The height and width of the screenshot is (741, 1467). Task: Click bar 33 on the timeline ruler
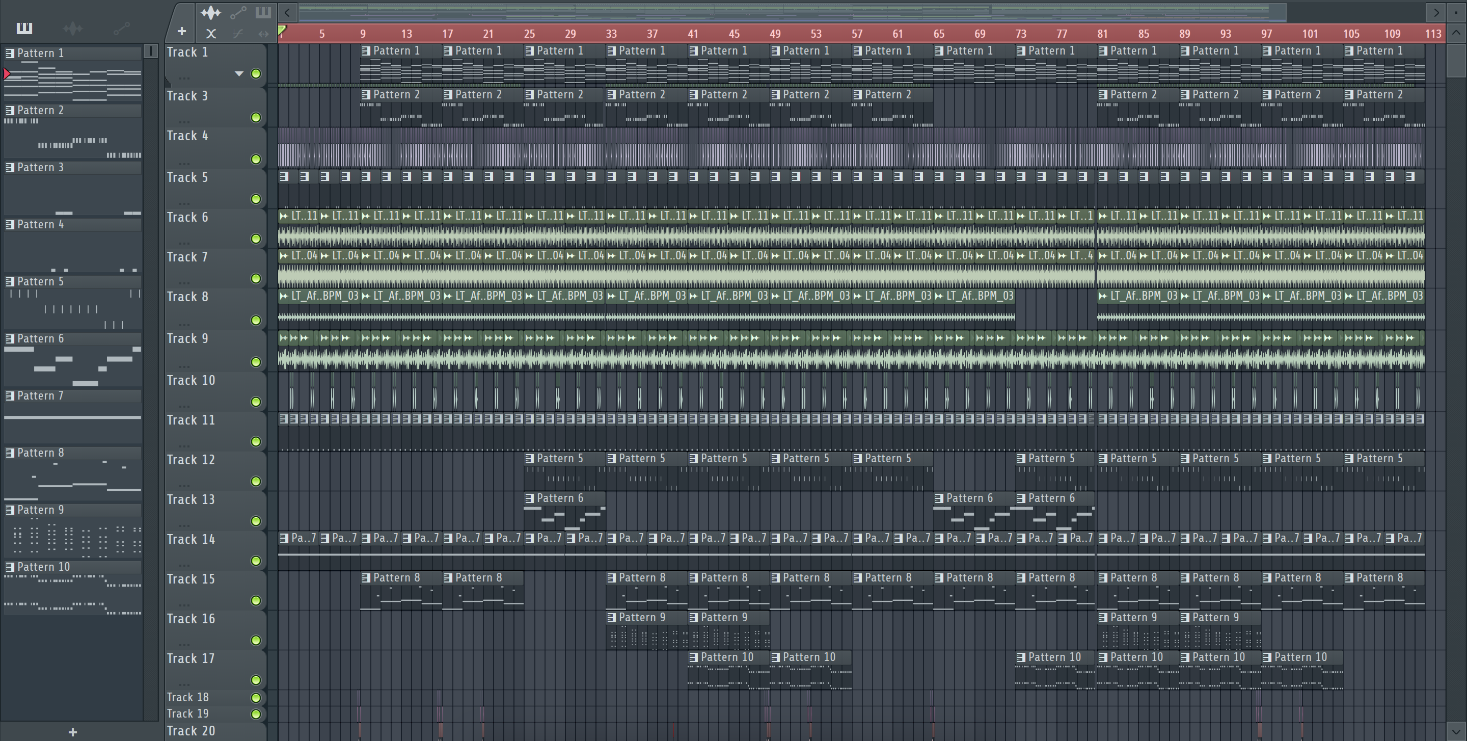(x=611, y=34)
